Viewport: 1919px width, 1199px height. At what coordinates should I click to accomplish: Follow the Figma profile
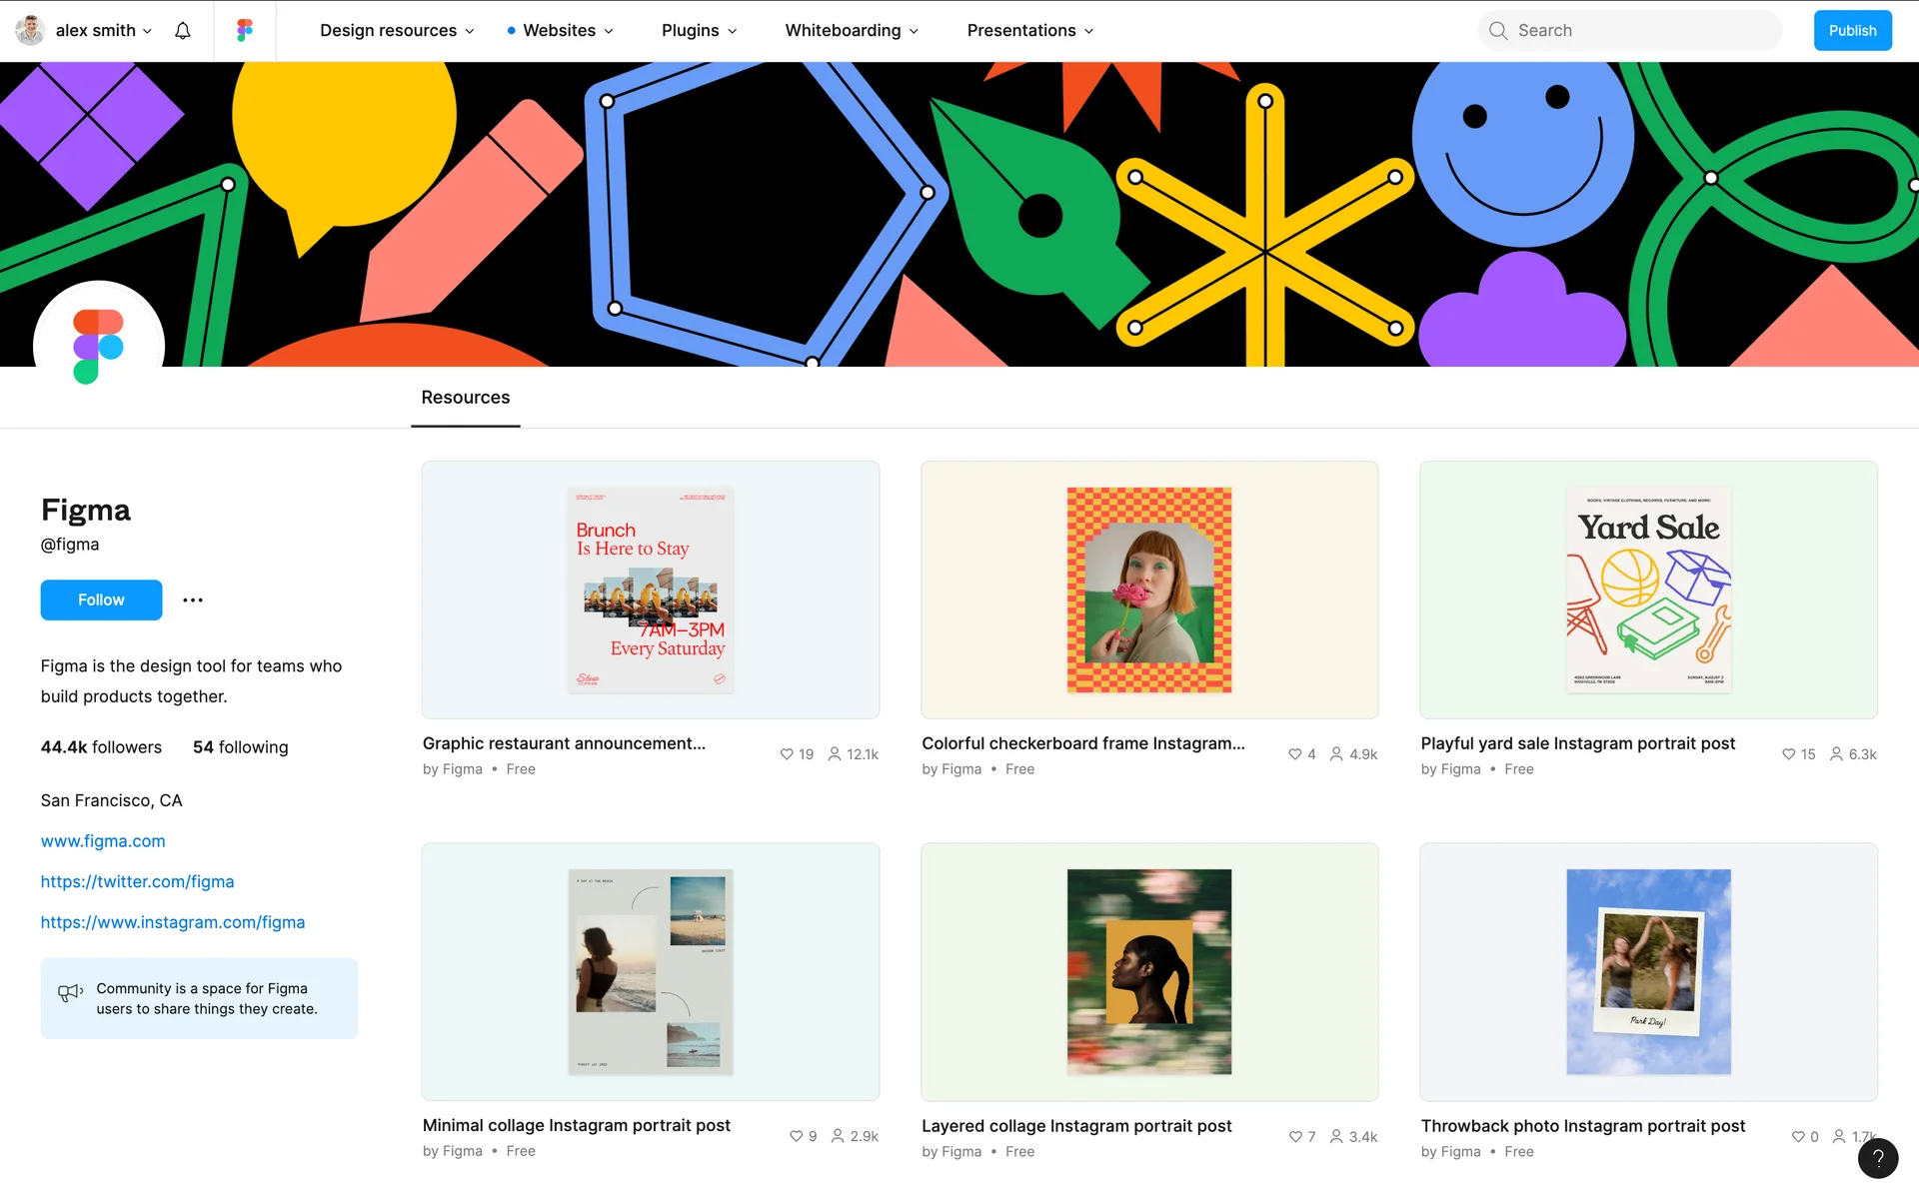coord(101,600)
